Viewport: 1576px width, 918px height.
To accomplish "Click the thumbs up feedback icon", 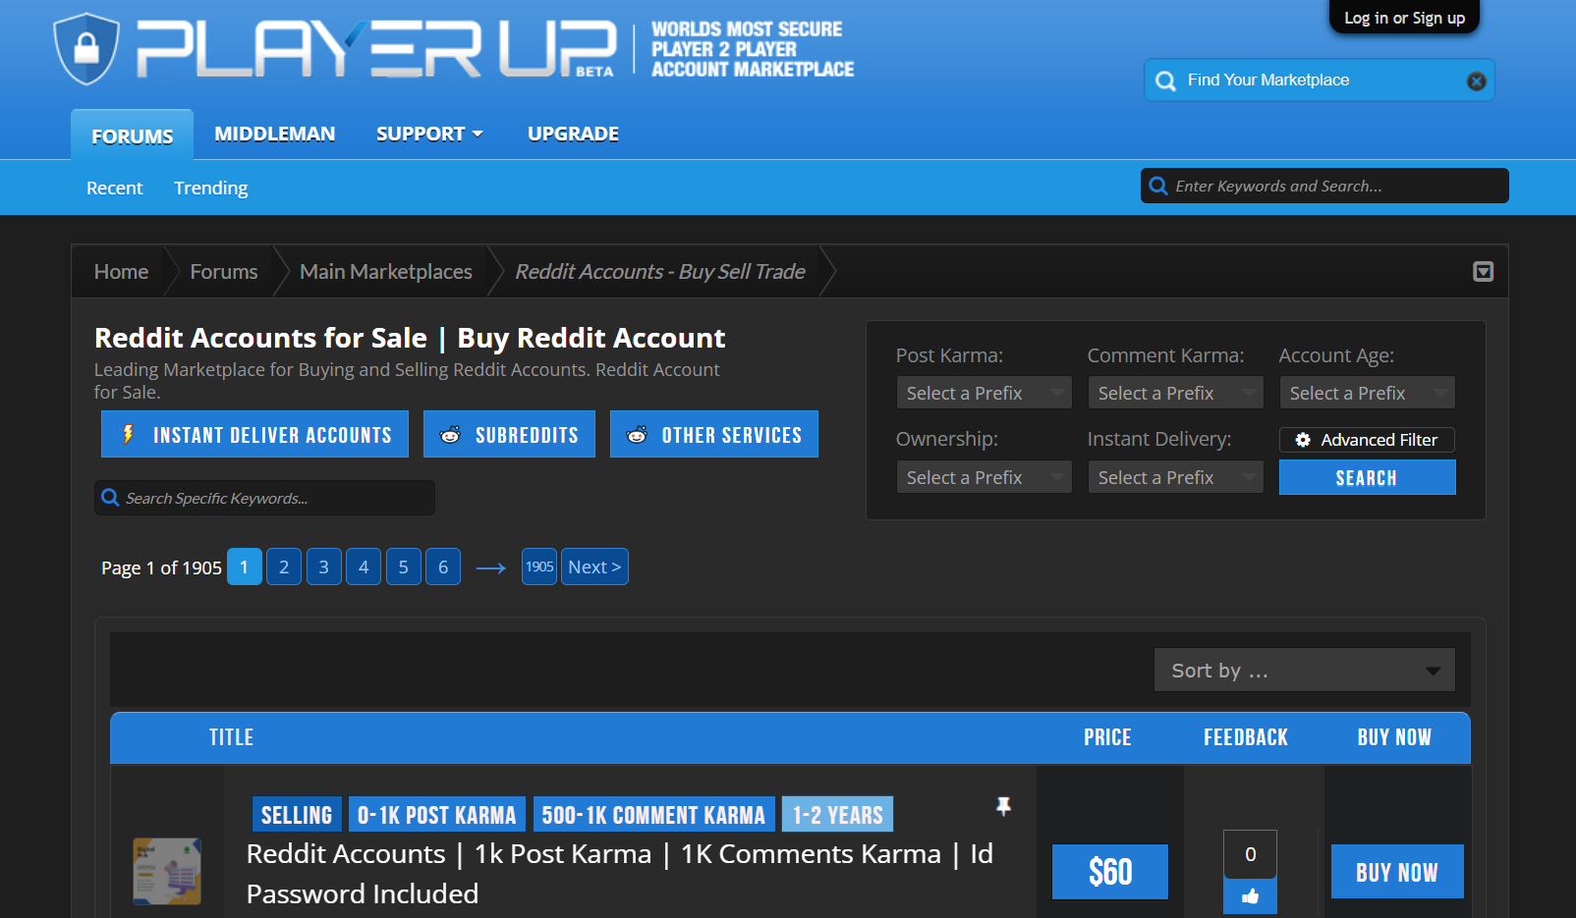I will point(1250,895).
